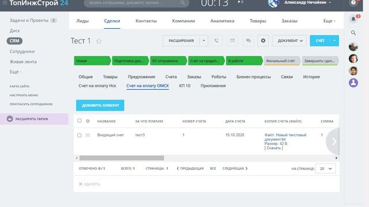Open the second avatar in the right sidebar
This screenshot has height=207, width=369.
point(353,59)
